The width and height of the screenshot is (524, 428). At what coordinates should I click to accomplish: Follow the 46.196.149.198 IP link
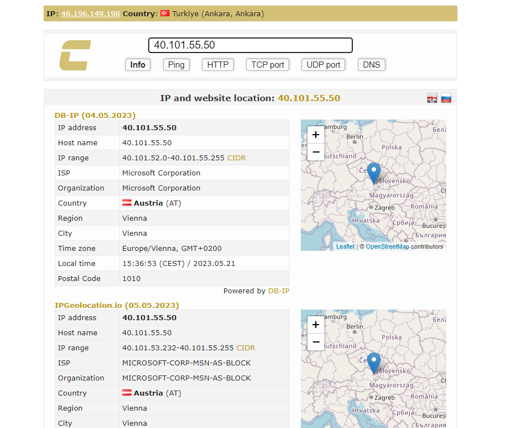(x=91, y=13)
